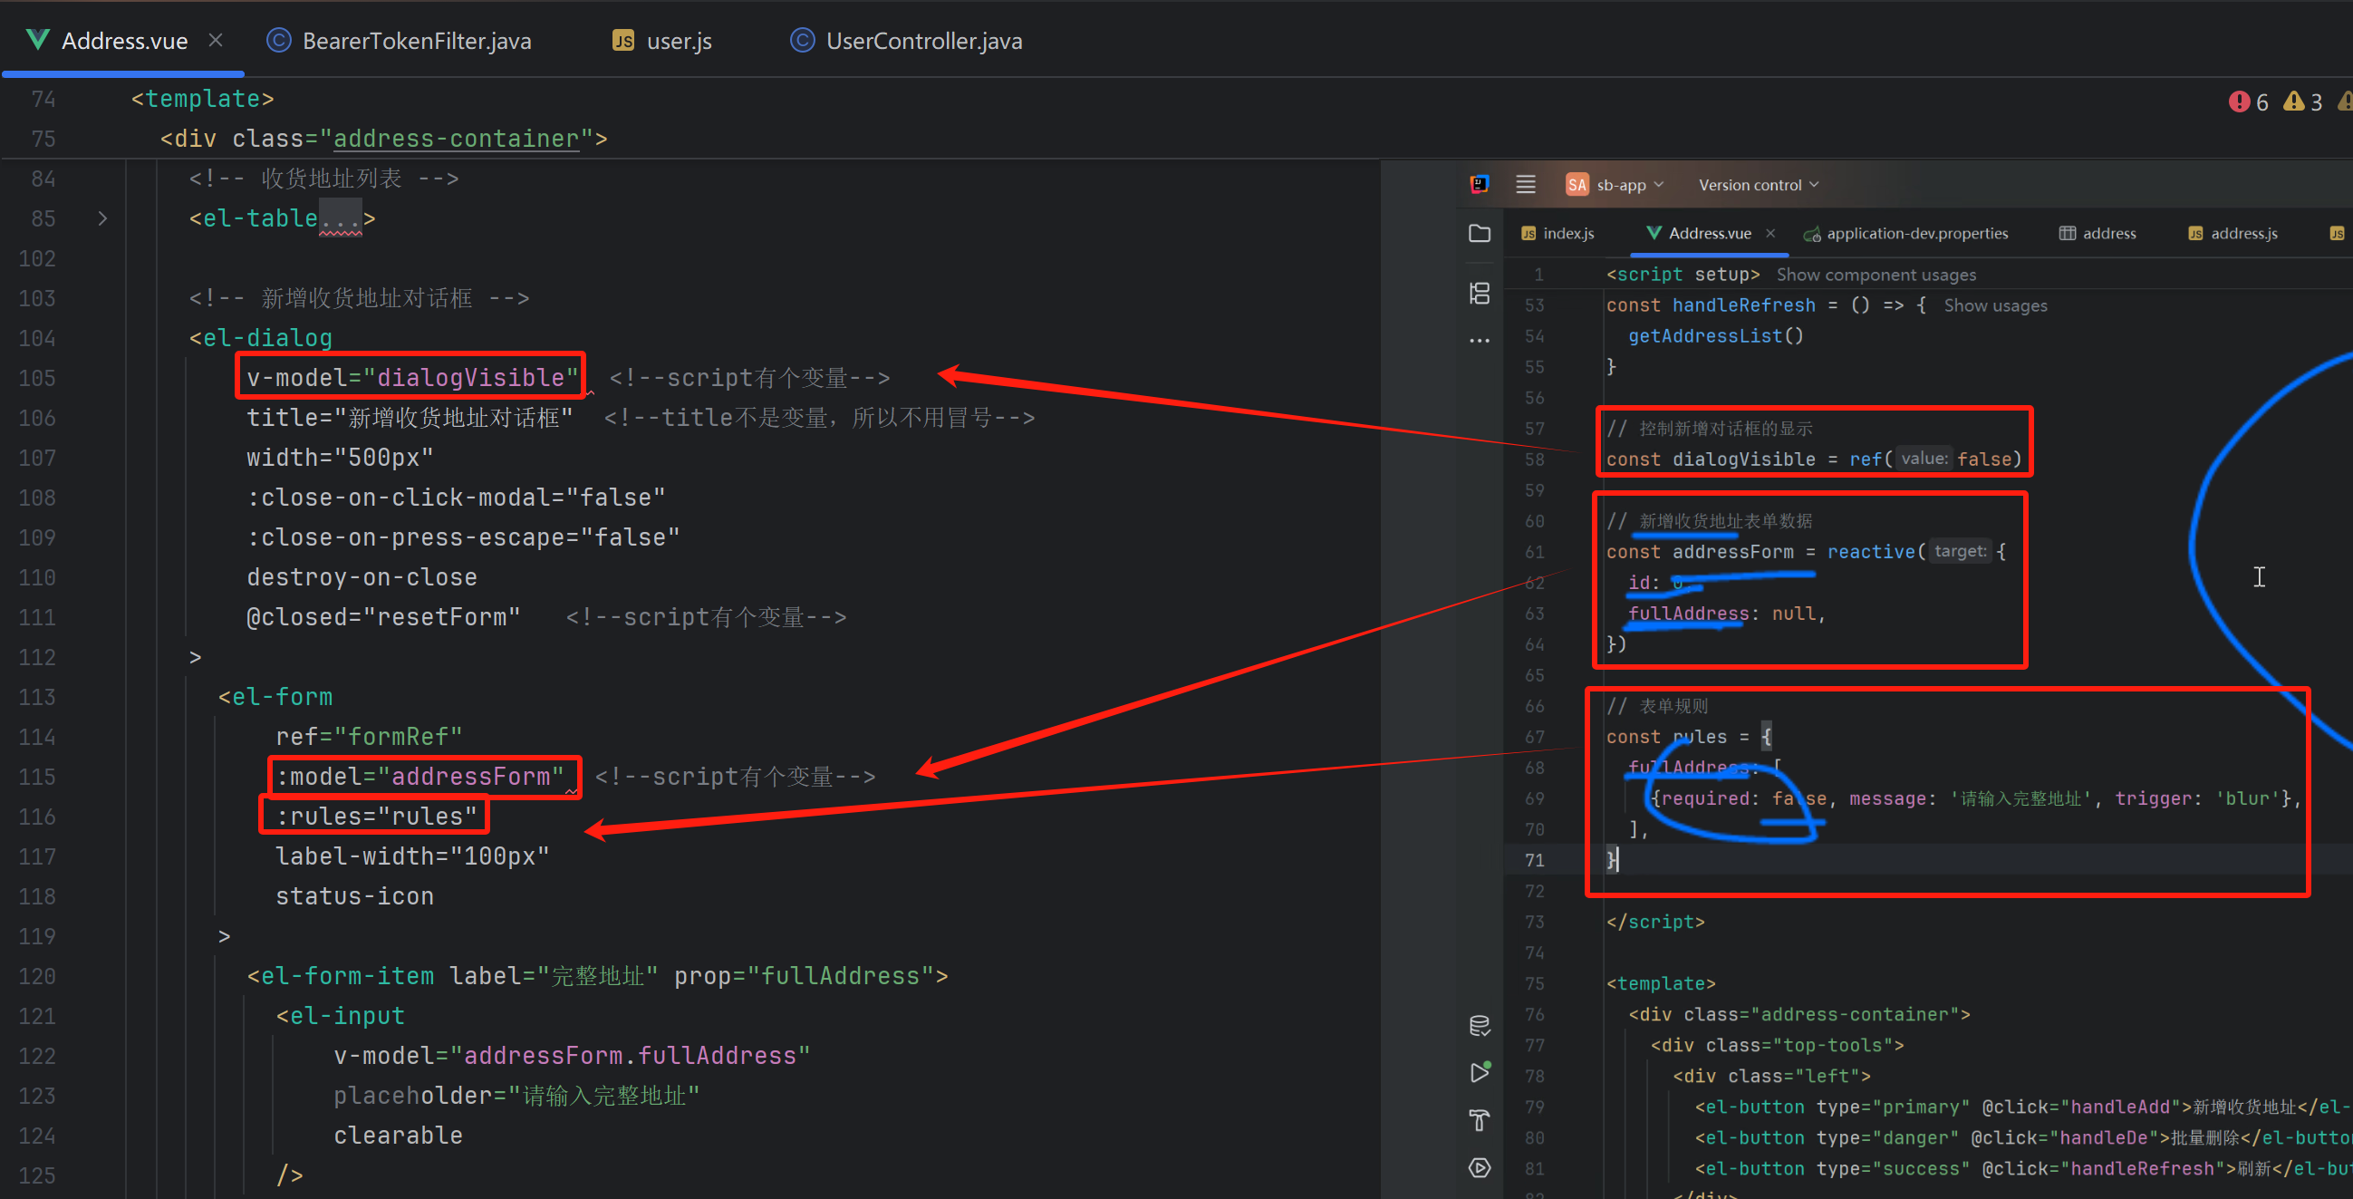The height and width of the screenshot is (1199, 2353).
Task: Click the SA project badge icon
Action: coord(1577,185)
